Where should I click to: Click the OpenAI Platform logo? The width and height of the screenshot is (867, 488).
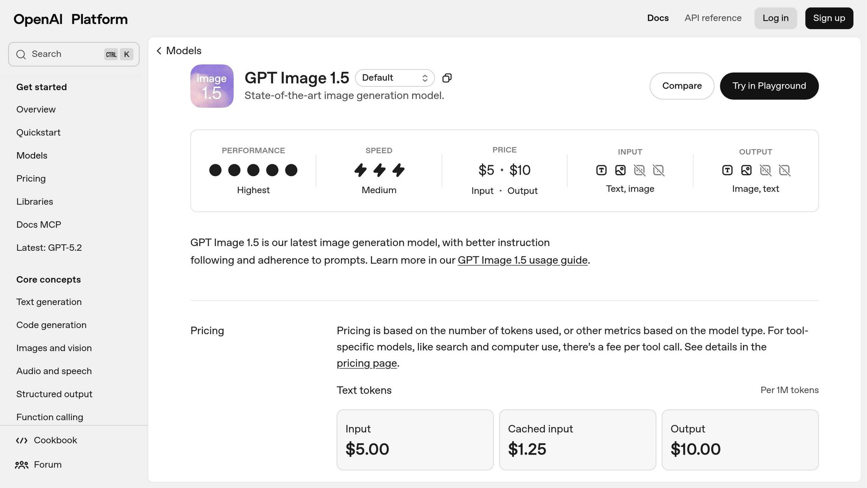[x=70, y=19]
